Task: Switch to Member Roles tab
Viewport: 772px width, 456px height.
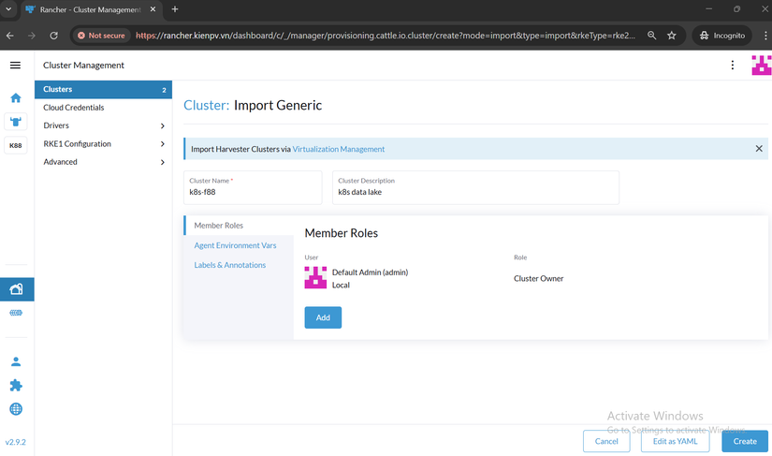Action: click(239, 225)
